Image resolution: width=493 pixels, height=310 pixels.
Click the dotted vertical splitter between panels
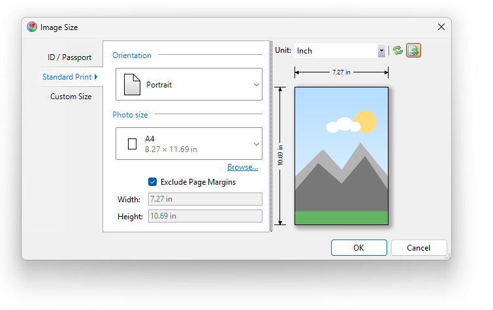271,136
